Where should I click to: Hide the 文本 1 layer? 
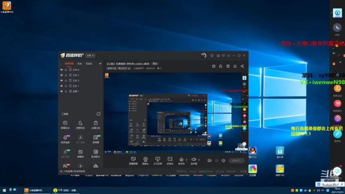coord(62,86)
